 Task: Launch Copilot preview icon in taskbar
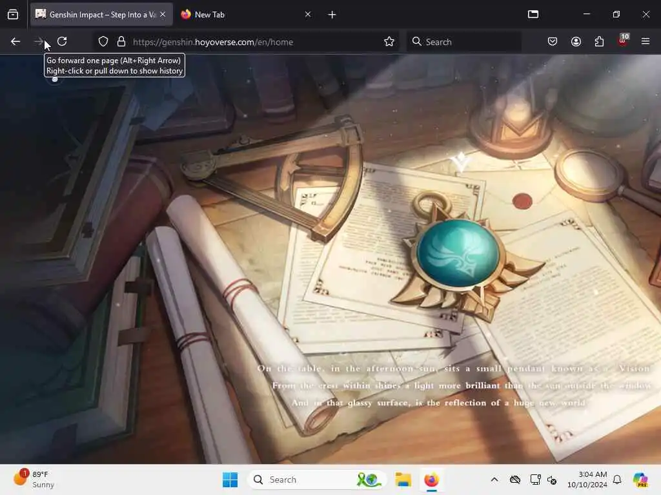[640, 480]
